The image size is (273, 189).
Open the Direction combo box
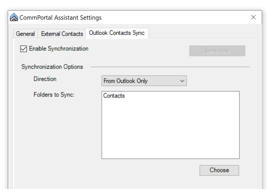(144, 81)
